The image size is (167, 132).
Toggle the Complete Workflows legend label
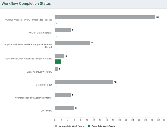coord(103,126)
